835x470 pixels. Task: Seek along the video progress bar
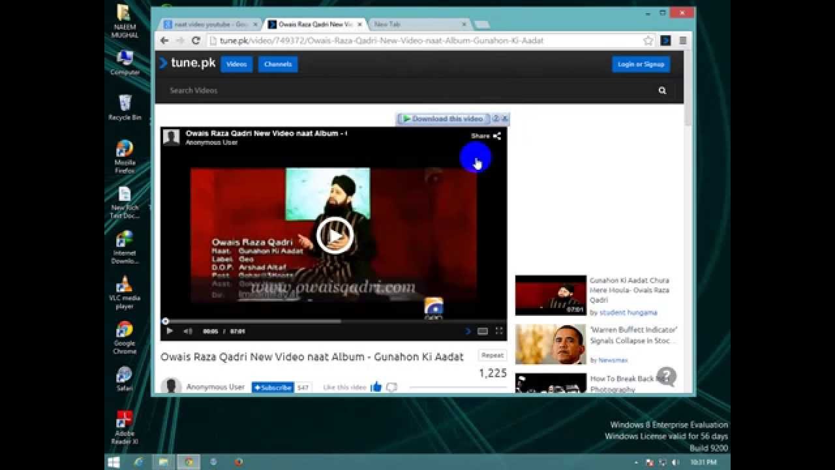click(333, 321)
